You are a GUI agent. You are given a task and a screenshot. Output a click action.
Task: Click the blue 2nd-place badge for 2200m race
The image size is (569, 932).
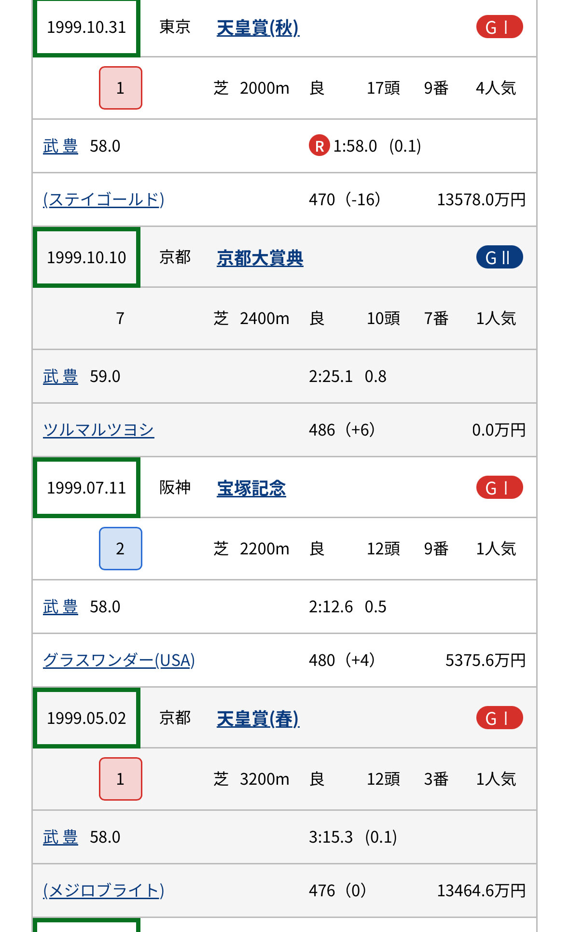click(120, 549)
